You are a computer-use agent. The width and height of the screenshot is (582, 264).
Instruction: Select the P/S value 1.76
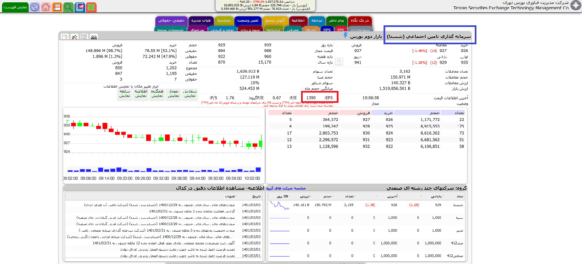point(230,98)
